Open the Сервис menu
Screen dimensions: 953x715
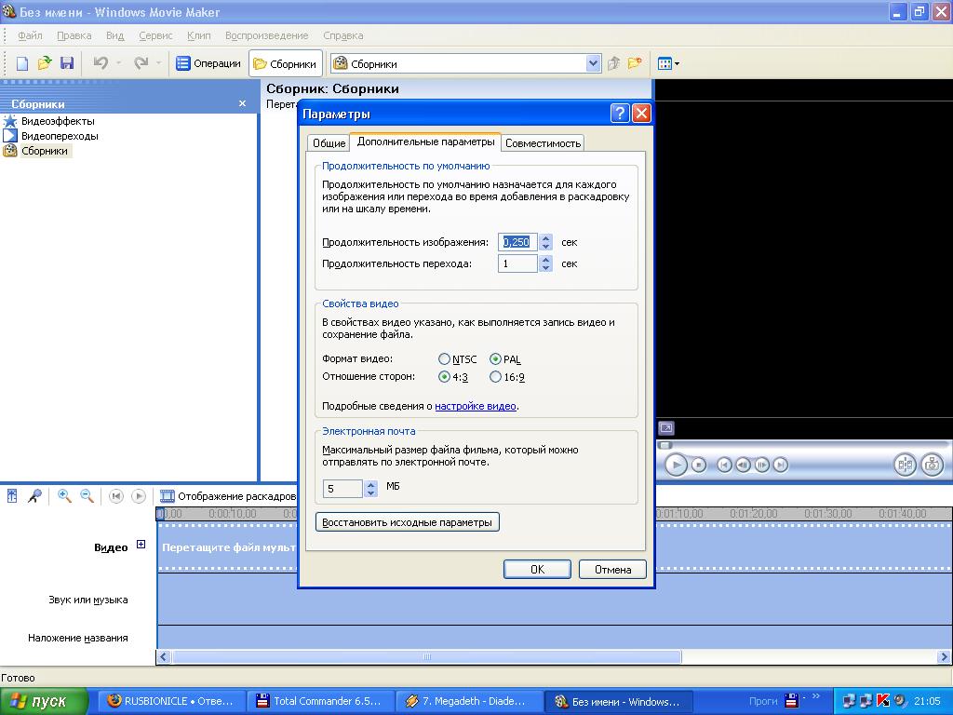point(155,35)
